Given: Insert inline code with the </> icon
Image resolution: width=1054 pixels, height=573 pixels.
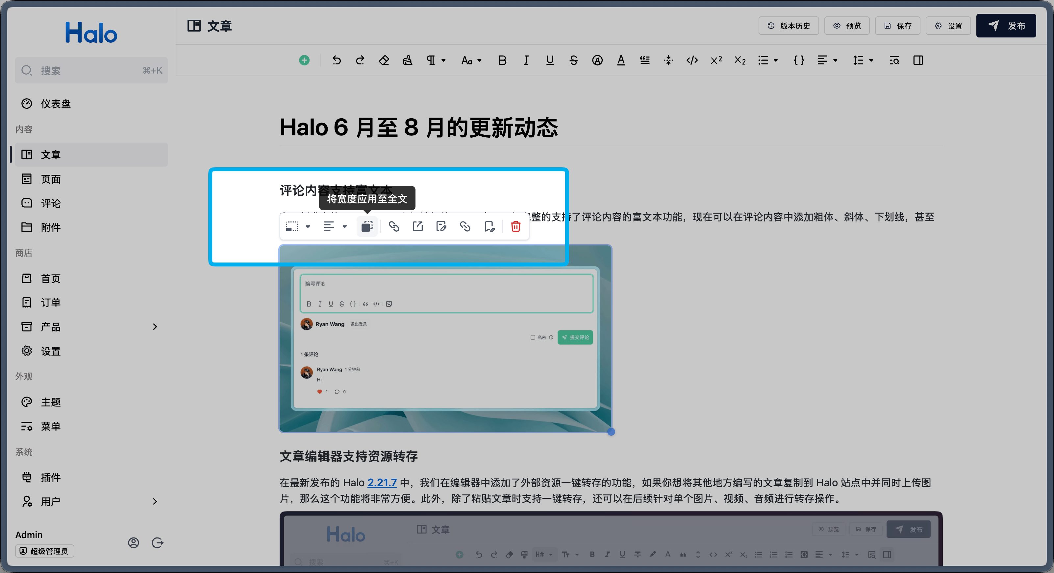Looking at the screenshot, I should pyautogui.click(x=692, y=60).
